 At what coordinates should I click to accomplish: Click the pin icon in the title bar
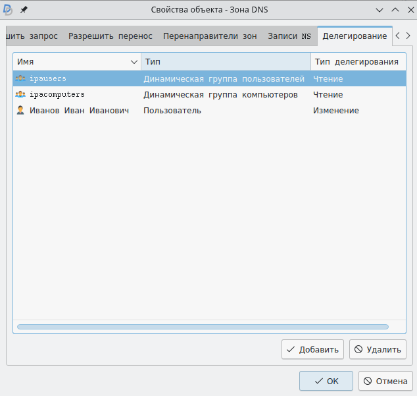tap(24, 10)
